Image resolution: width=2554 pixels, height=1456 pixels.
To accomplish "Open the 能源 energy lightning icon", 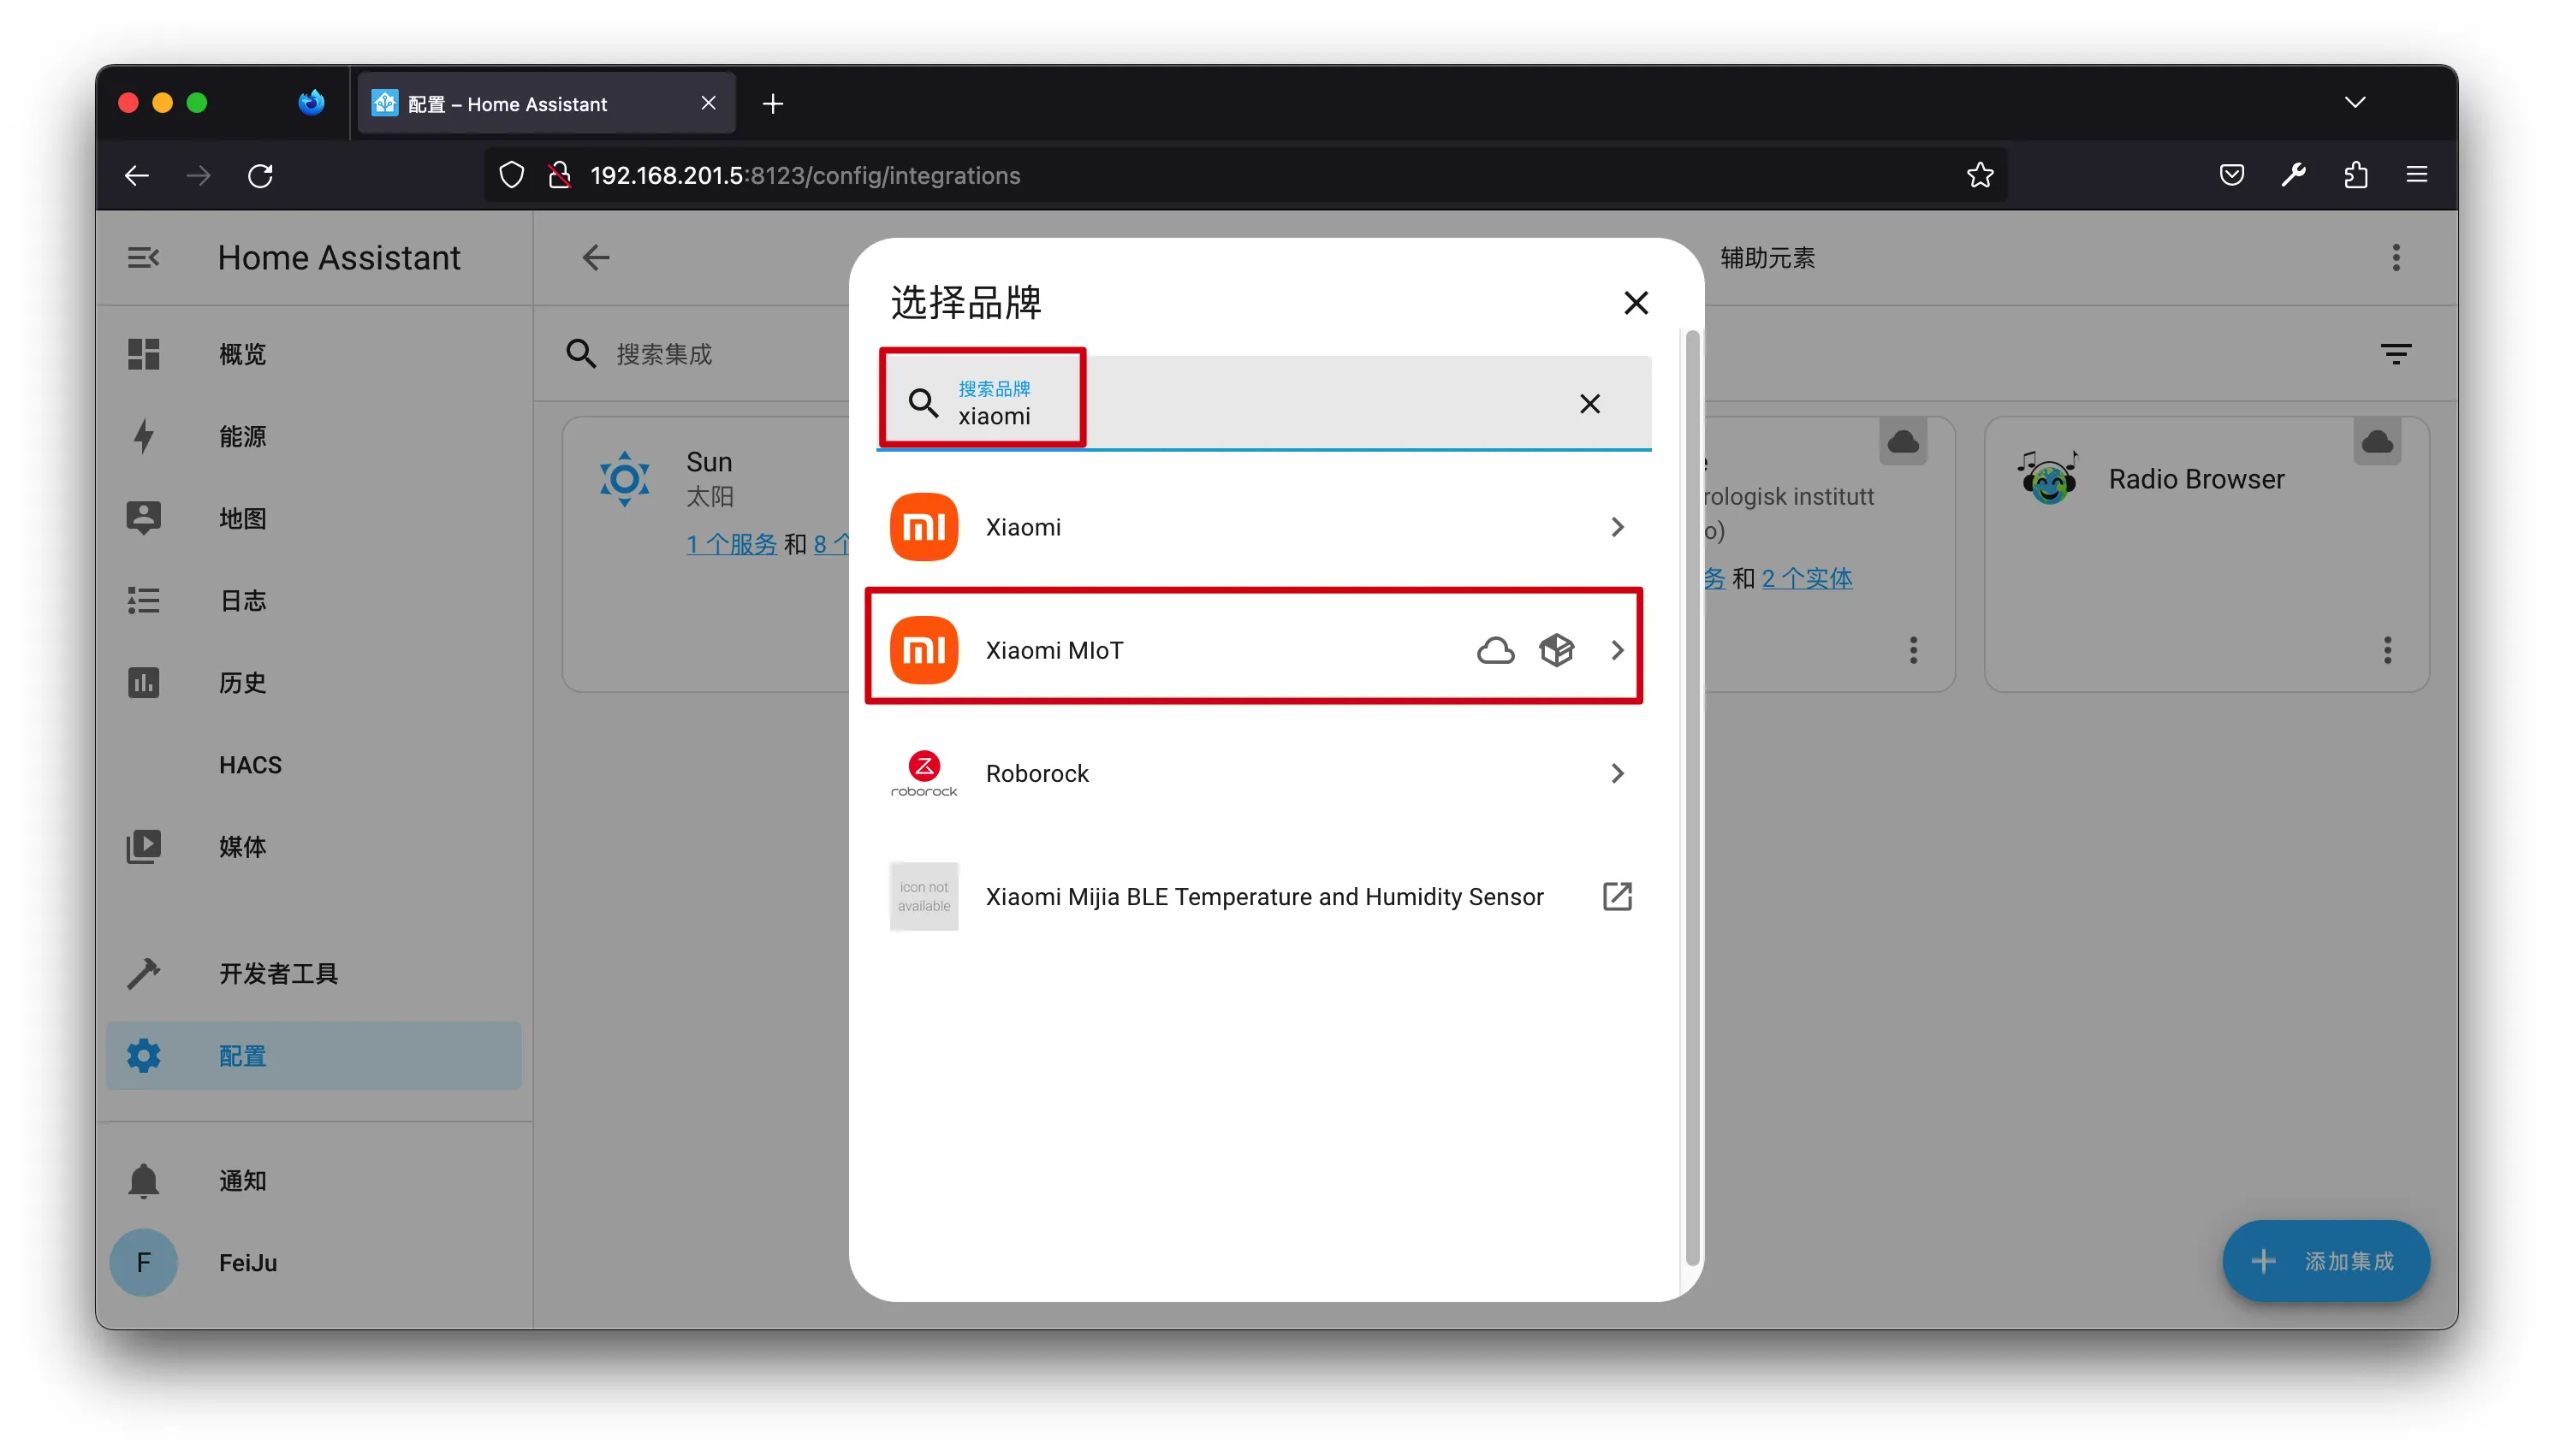I will 143,436.
